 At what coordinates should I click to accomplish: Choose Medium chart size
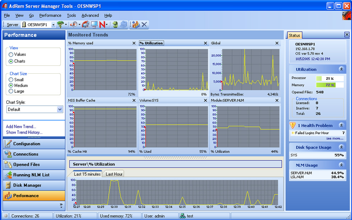(x=11, y=86)
